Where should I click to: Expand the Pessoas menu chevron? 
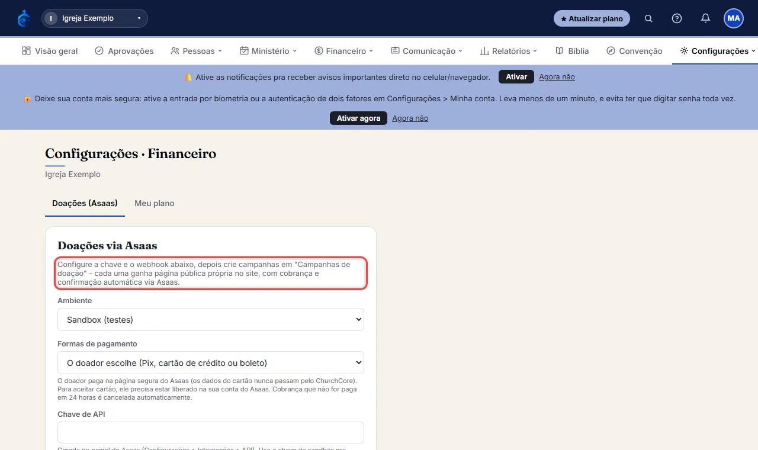[220, 51]
